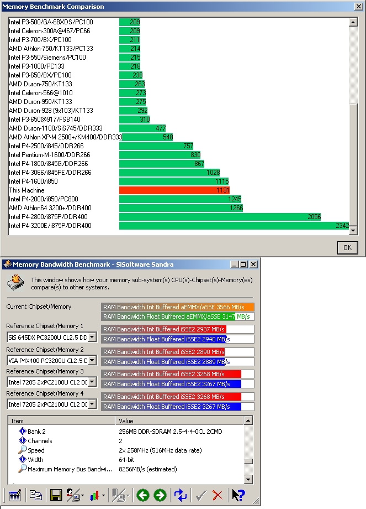Click the greyed computer connection icon
Image resolution: width=366 pixels, height=509 pixels.
pyautogui.click(x=118, y=495)
